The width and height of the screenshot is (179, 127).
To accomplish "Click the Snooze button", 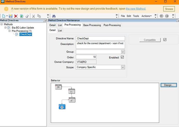I will pyautogui.click(x=169, y=9).
